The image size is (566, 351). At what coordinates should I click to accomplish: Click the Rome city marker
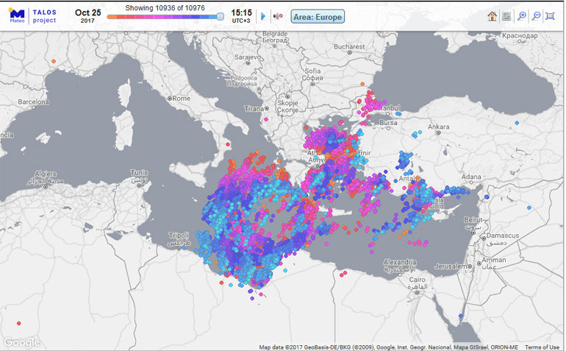tap(170, 98)
